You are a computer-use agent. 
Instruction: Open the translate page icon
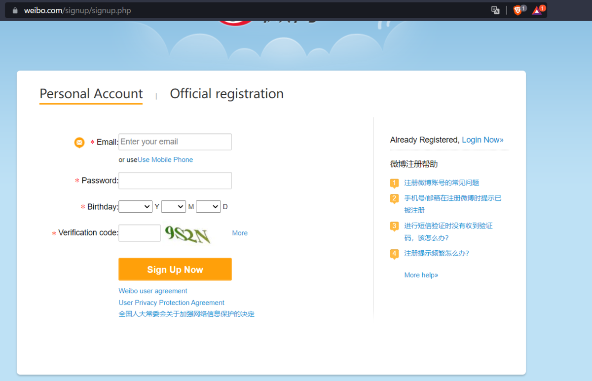pyautogui.click(x=495, y=10)
